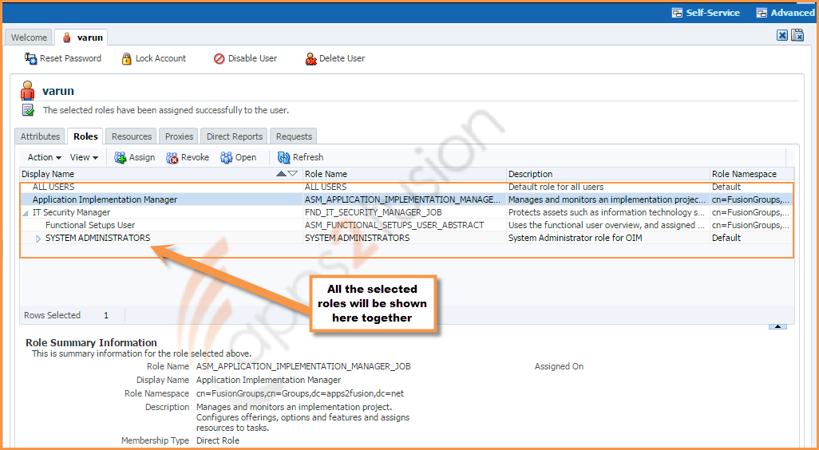
Task: Click the Advanced icon in header
Action: coord(762,13)
